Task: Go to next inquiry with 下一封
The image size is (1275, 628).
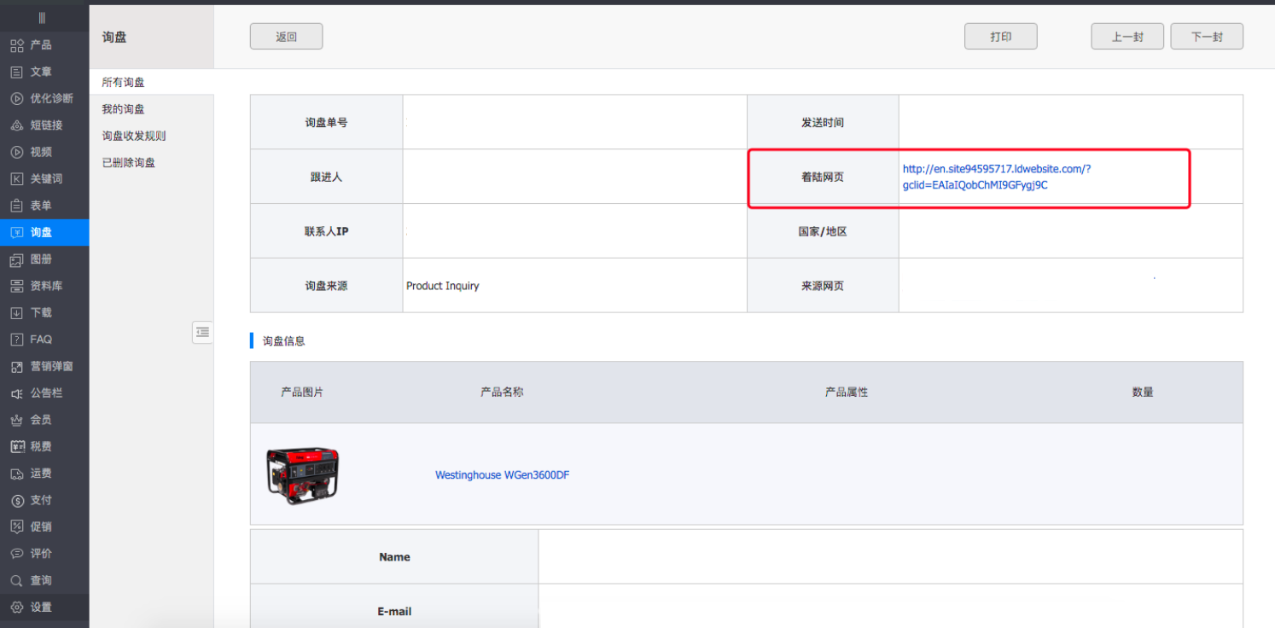Action: (1206, 37)
